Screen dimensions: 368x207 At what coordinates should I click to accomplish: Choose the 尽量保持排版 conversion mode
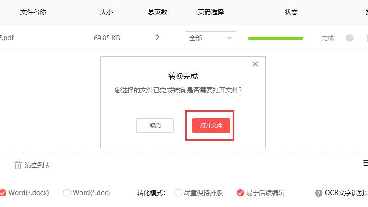178,193
